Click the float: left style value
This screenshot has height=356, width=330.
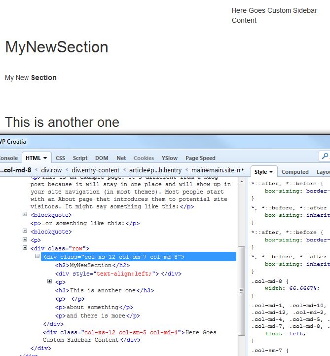click(x=297, y=333)
